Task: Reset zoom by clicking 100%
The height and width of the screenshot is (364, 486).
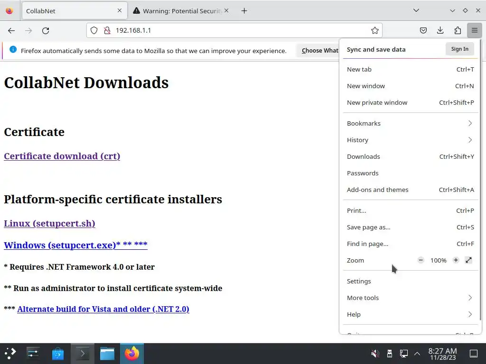Action: [438, 260]
